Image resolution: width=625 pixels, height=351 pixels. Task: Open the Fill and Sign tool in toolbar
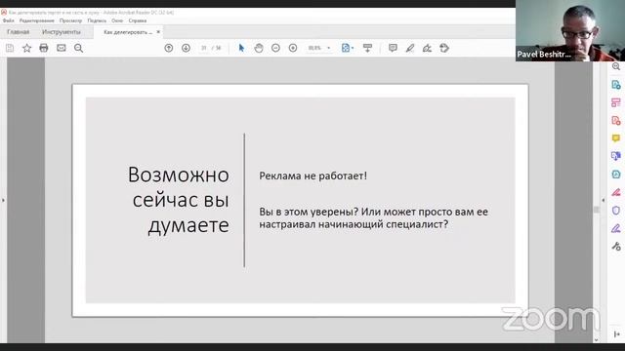click(x=427, y=48)
